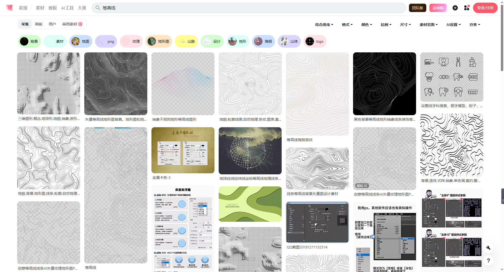Click the 基础版 button

438,8
